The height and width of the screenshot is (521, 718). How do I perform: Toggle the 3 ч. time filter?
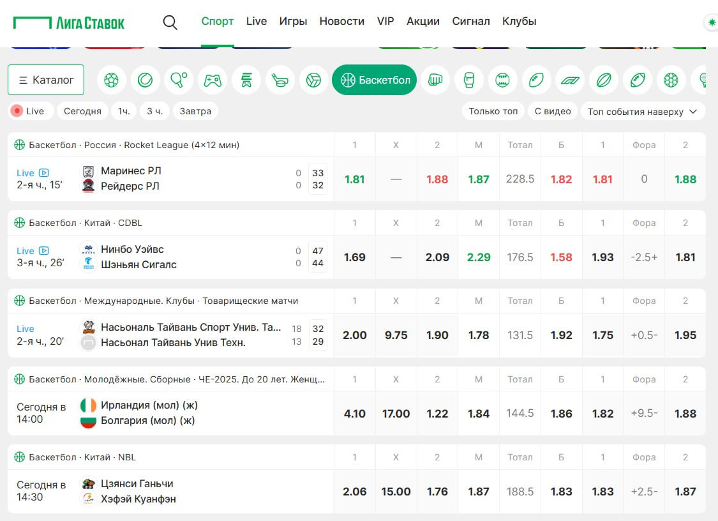(155, 111)
